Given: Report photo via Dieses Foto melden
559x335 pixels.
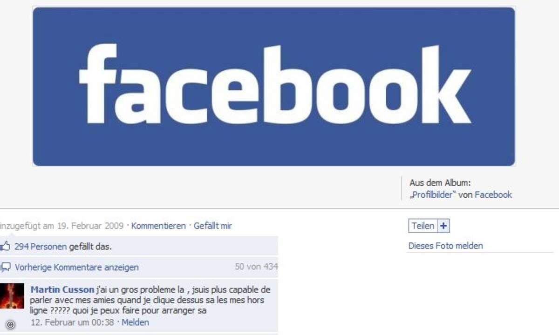Looking at the screenshot, I should click(445, 246).
